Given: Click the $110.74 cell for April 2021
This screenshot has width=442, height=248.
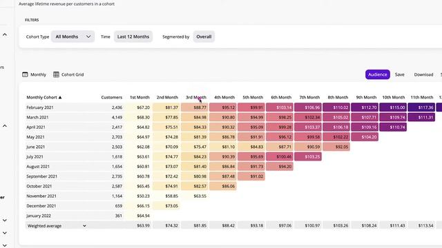Looking at the screenshot, I should 393,127.
